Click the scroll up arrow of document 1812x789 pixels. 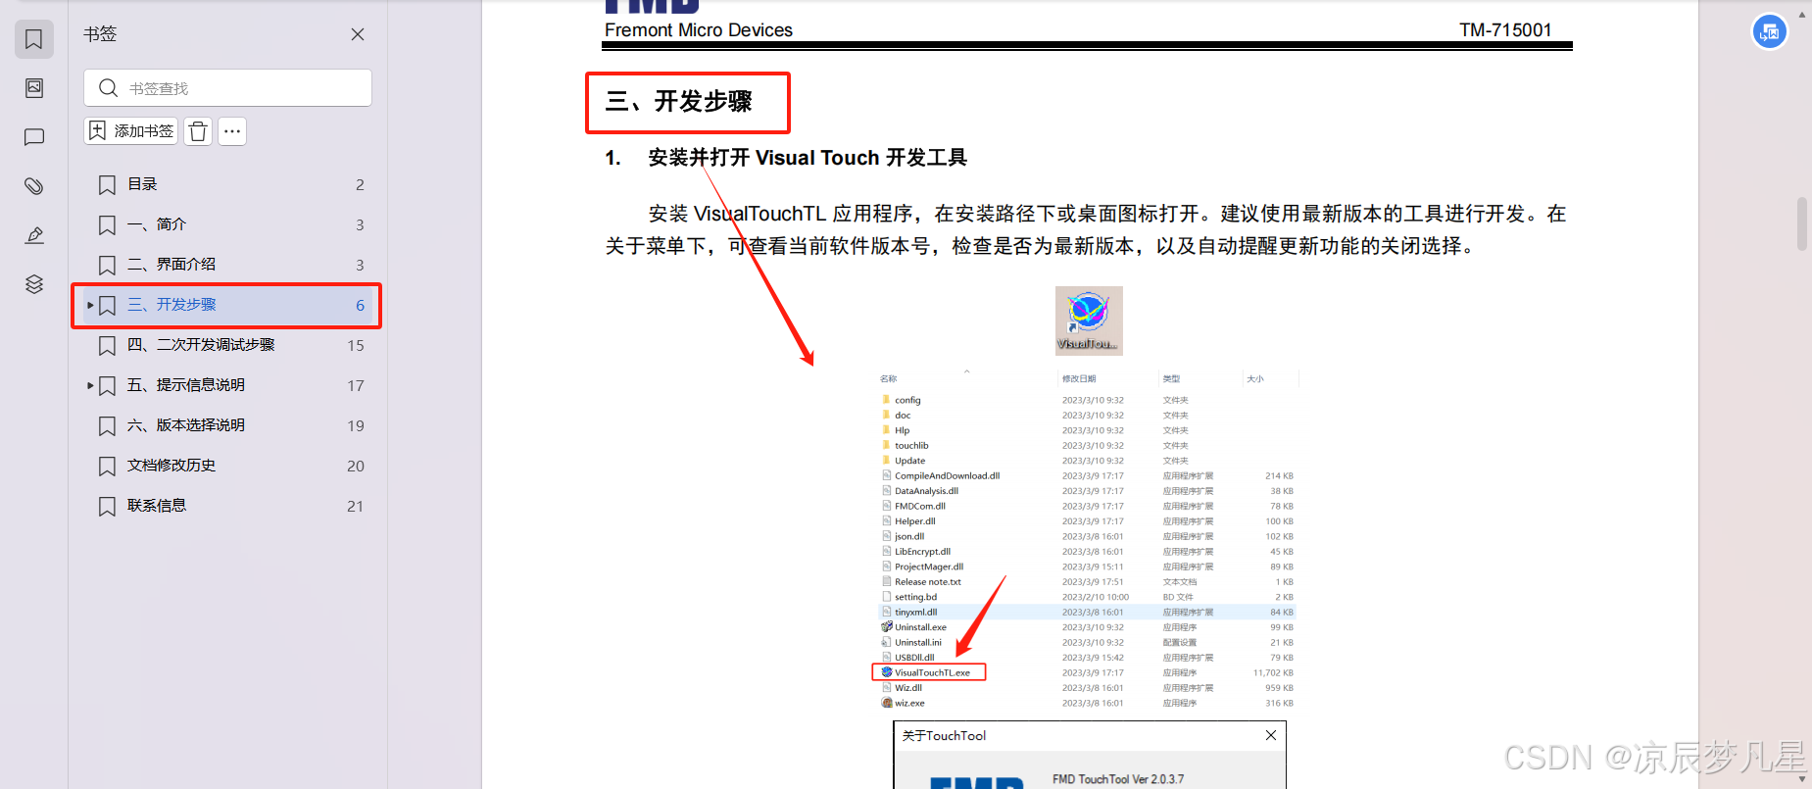click(x=1801, y=15)
